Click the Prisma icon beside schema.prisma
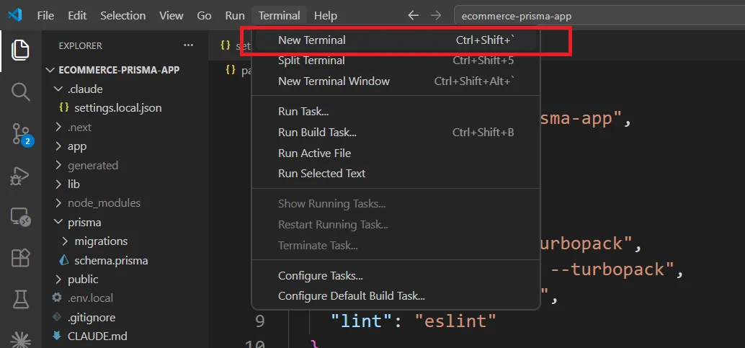Image resolution: width=745 pixels, height=348 pixels. point(63,261)
